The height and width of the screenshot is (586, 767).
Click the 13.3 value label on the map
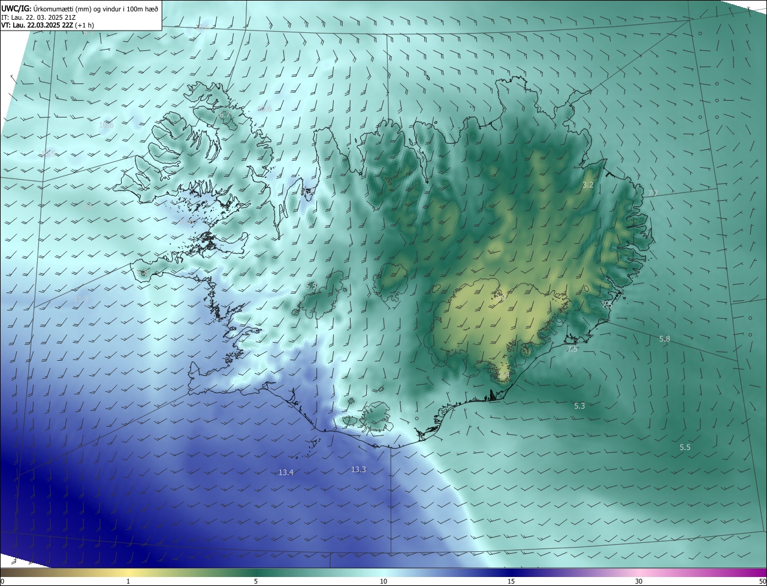click(358, 470)
